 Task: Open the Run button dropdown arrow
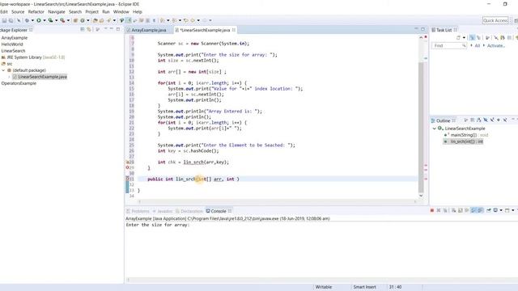45,20
